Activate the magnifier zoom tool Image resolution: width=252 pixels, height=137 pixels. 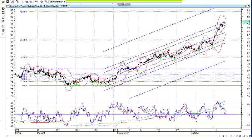click(x=46, y=2)
